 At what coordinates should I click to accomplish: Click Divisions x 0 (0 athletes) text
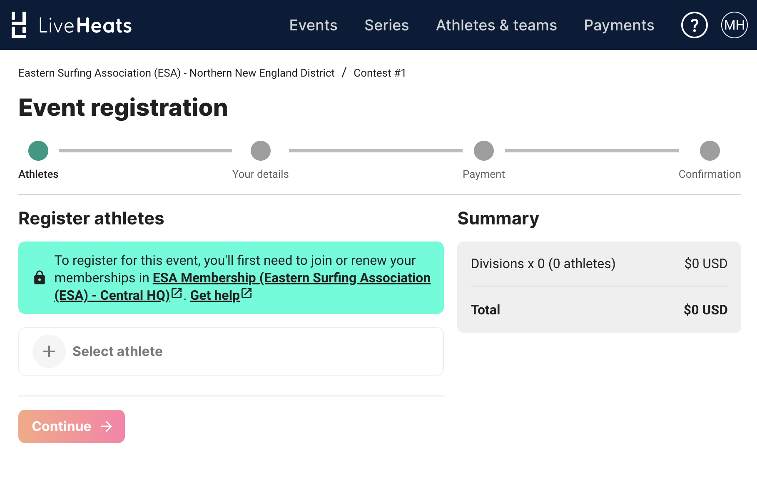pos(543,264)
